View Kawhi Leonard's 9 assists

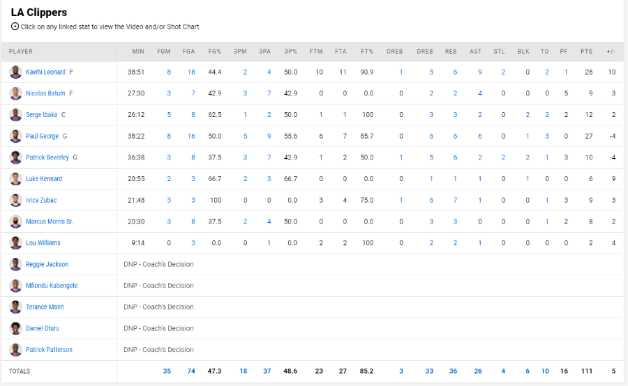(x=480, y=72)
